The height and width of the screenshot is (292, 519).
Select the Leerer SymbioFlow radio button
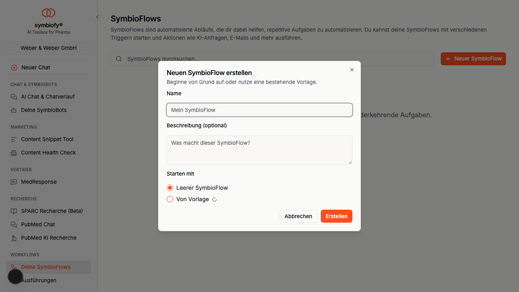(170, 188)
